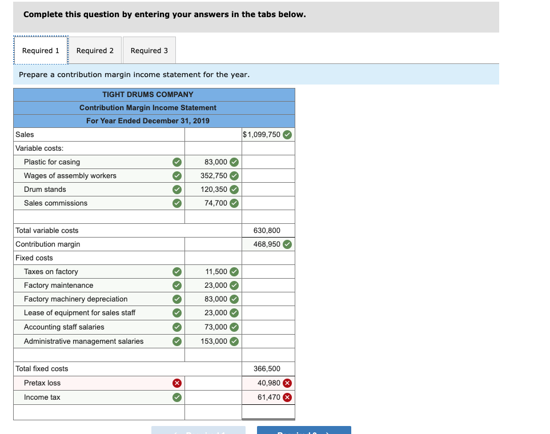Click the check icon beside Drum stands
This screenshot has height=434, width=550.
coord(177,189)
